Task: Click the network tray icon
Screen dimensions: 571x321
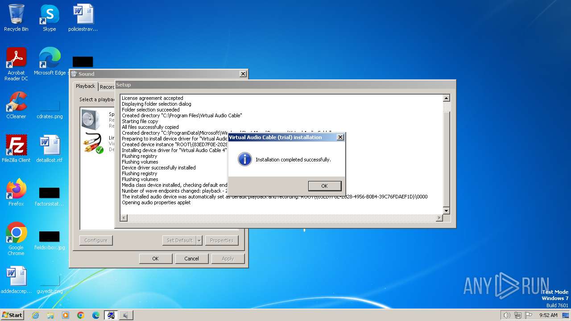Action: [517, 315]
